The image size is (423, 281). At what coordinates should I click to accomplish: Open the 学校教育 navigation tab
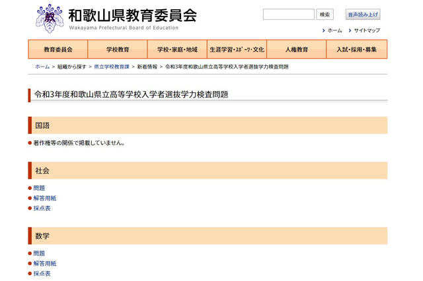pos(118,49)
